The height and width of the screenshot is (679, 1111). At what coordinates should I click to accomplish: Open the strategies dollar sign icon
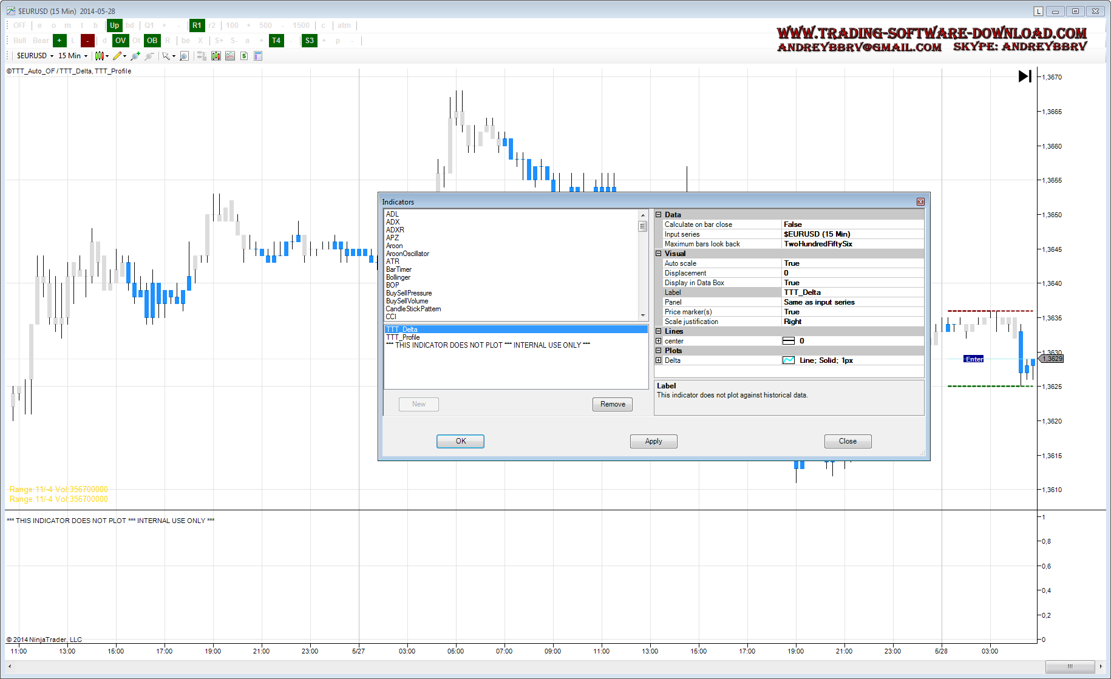coord(244,56)
